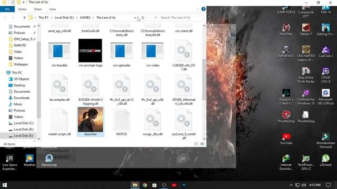The height and width of the screenshot is (189, 337).
Task: Open Wallpaper folder in the sidebar
Action: click(21, 64)
